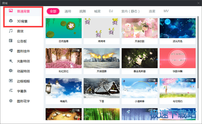Click the 与花相约 caption text
Screen dimensions: 202x124
coord(177,101)
